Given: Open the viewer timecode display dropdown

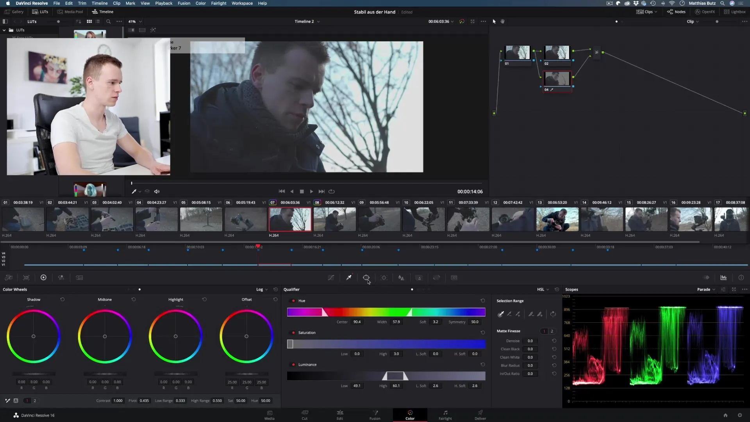Looking at the screenshot, I should pyautogui.click(x=441, y=21).
